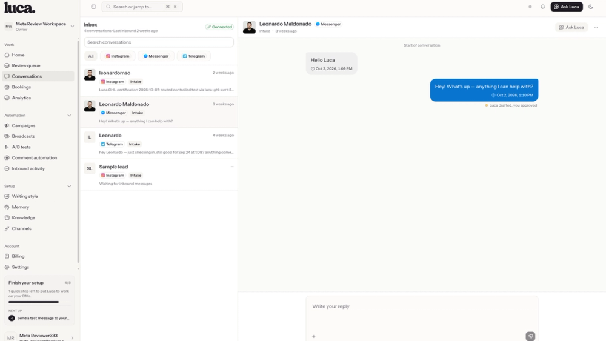Open Inbound activity
This screenshot has width=606, height=341.
coord(38,168)
